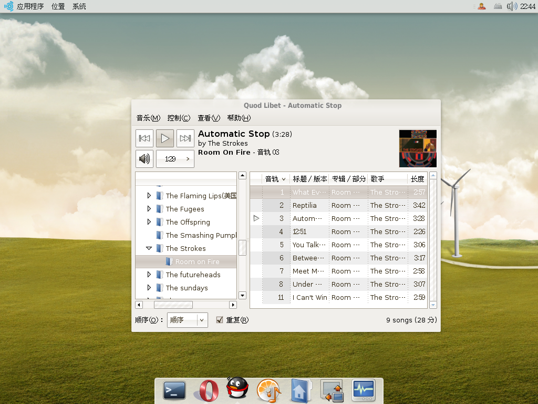Expand The sundays artist node
Image resolution: width=538 pixels, height=404 pixels.
[149, 288]
